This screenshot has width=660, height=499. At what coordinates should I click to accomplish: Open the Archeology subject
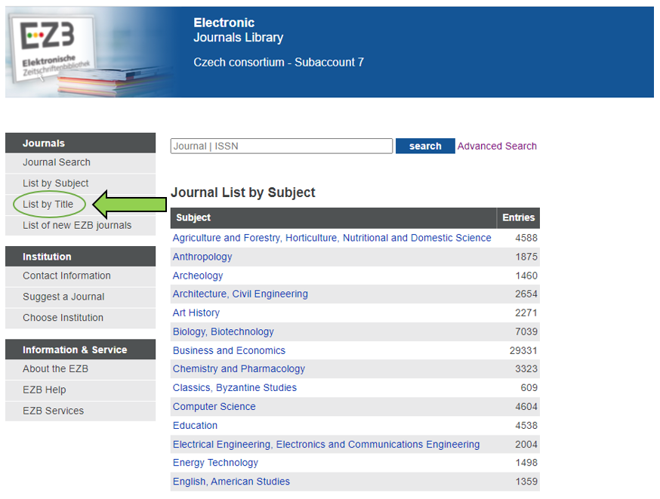198,276
